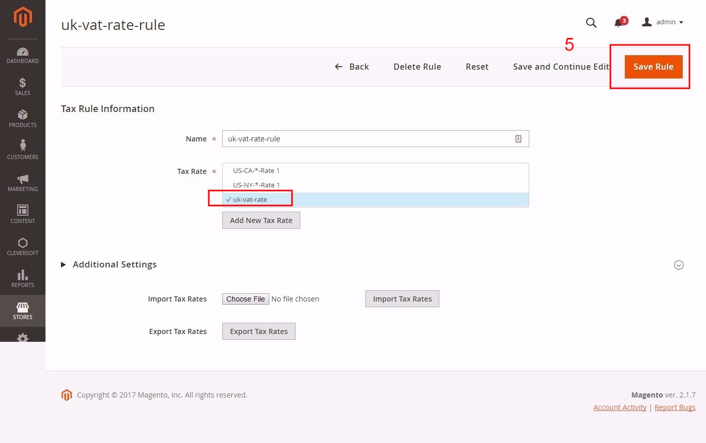Open the Cleversoft sidebar menu
This screenshot has width=706, height=443.
click(23, 246)
